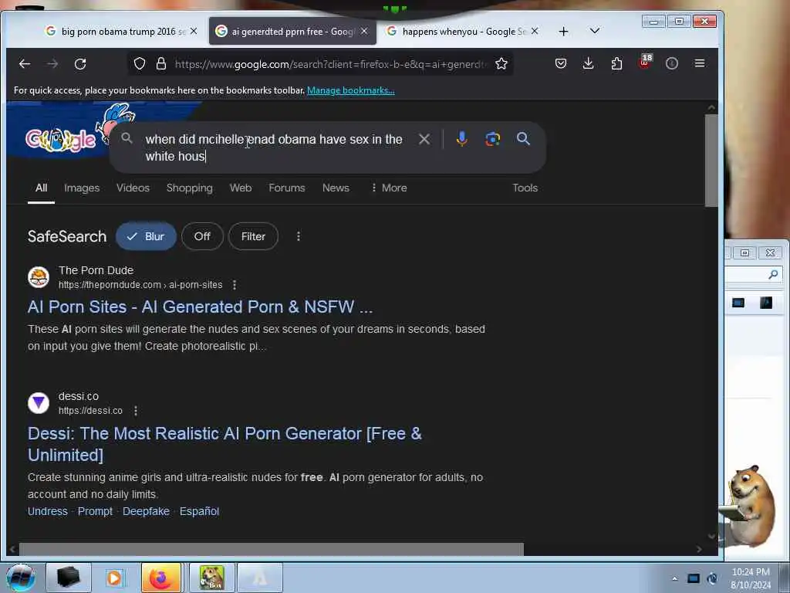Open a new browser tab
The width and height of the screenshot is (790, 593).
pyautogui.click(x=563, y=32)
